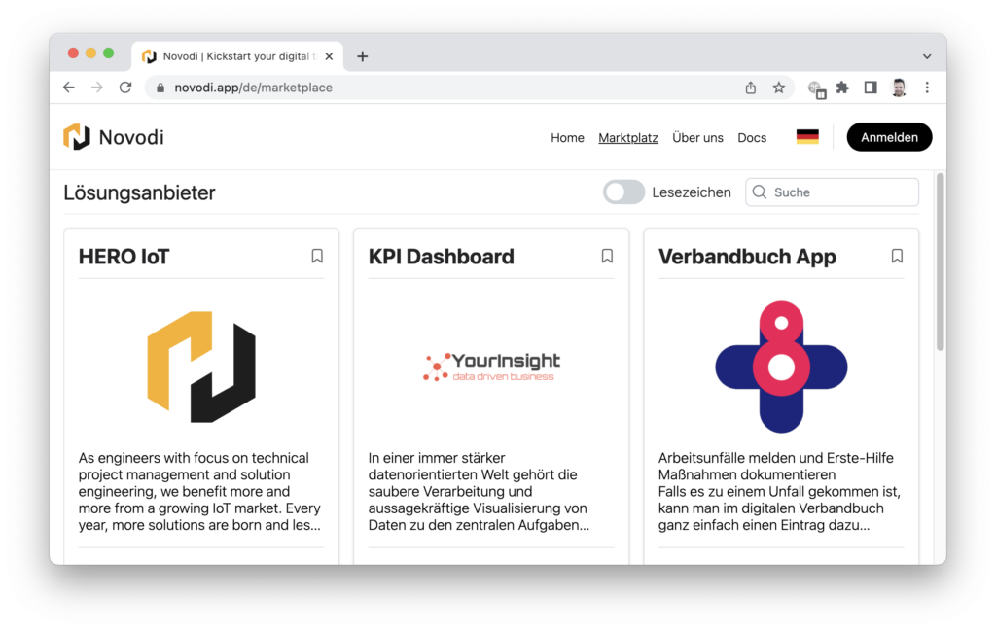Open the user profile avatar

coord(898,87)
